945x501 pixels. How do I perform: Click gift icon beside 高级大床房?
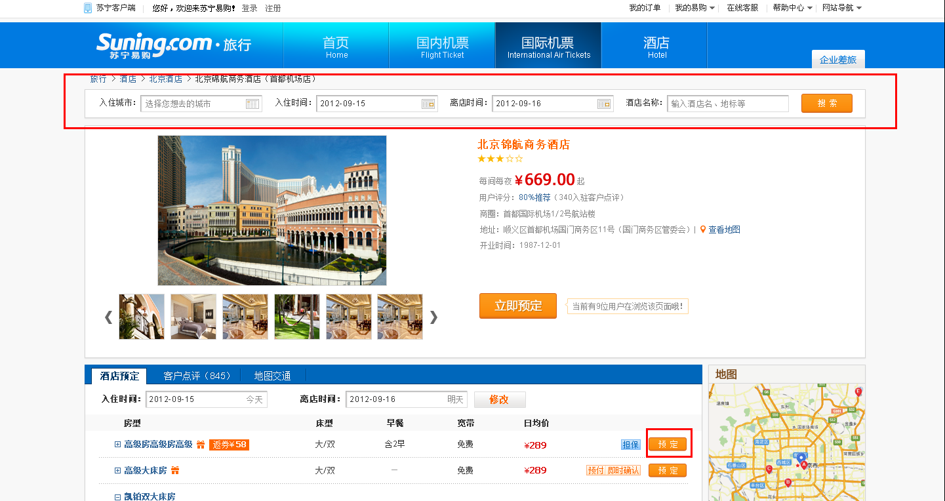coord(175,471)
